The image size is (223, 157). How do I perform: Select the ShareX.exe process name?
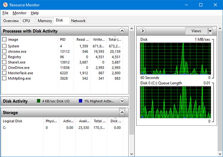[x=17, y=62]
